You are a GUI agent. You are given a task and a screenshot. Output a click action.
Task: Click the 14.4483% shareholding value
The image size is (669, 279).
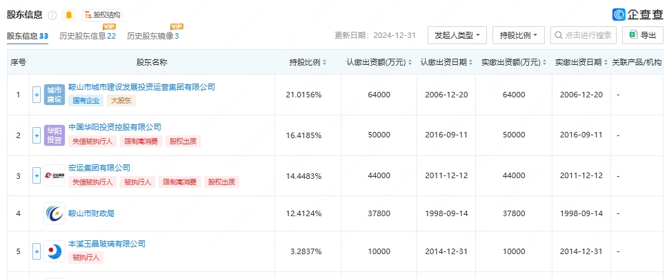pos(303,175)
